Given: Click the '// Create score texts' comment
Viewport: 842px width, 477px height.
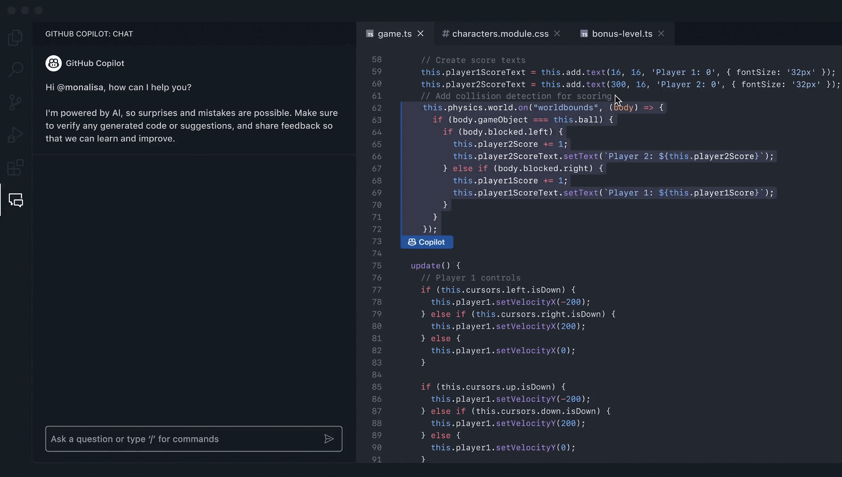Looking at the screenshot, I should click(x=473, y=60).
